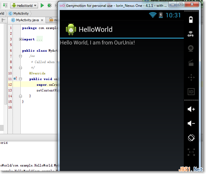Rotate the emulator screen
206x174 pixels.
point(191,138)
